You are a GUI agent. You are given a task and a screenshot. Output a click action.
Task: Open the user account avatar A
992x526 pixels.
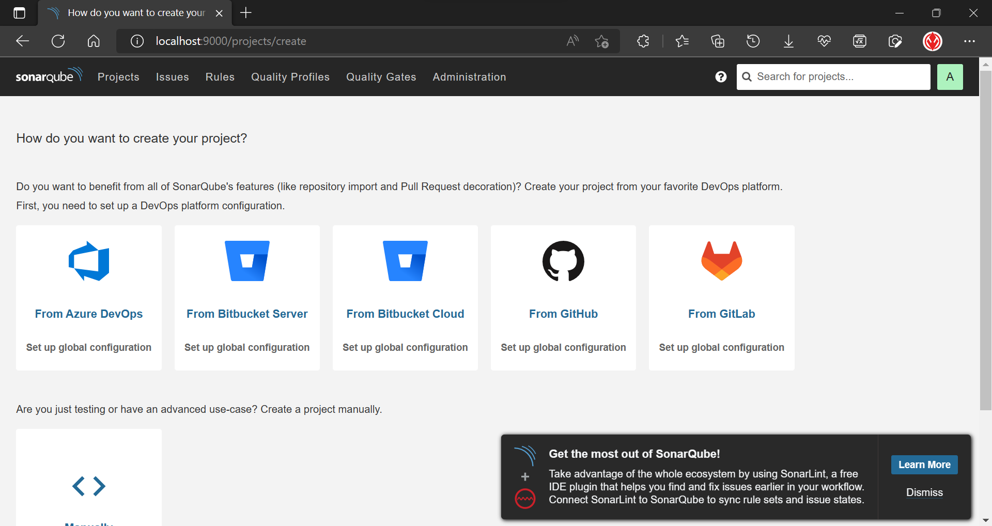coord(950,77)
